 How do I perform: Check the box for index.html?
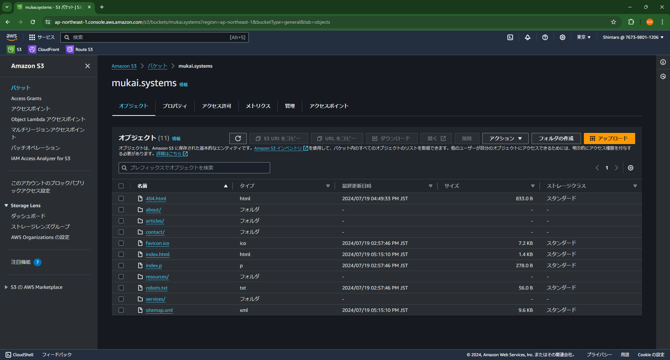(x=121, y=254)
